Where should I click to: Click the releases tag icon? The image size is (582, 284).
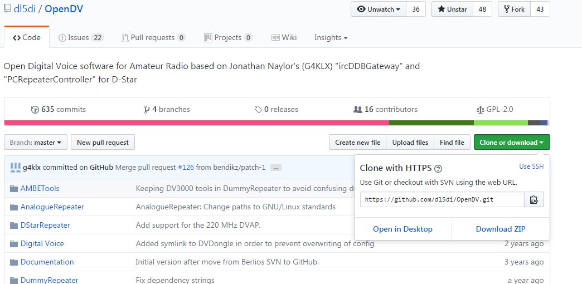(x=258, y=110)
